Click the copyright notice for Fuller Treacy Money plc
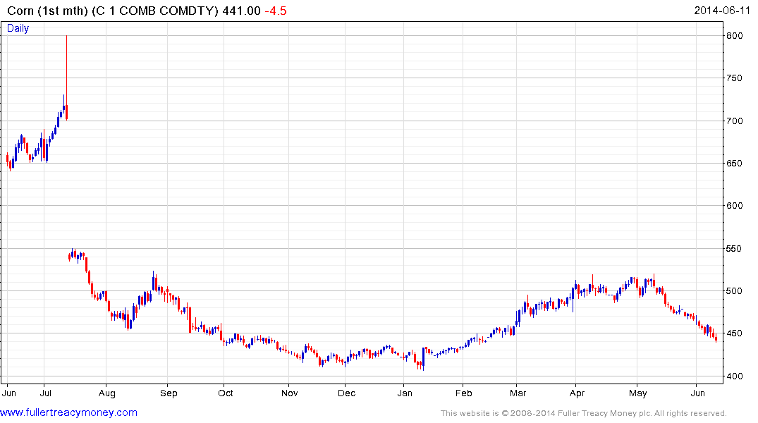 point(584,413)
